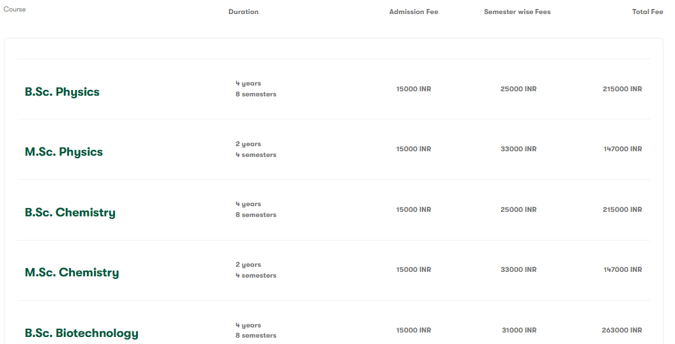This screenshot has height=344, width=675.
Task: Click the M.Sc. Physics duration text
Action: 256,149
